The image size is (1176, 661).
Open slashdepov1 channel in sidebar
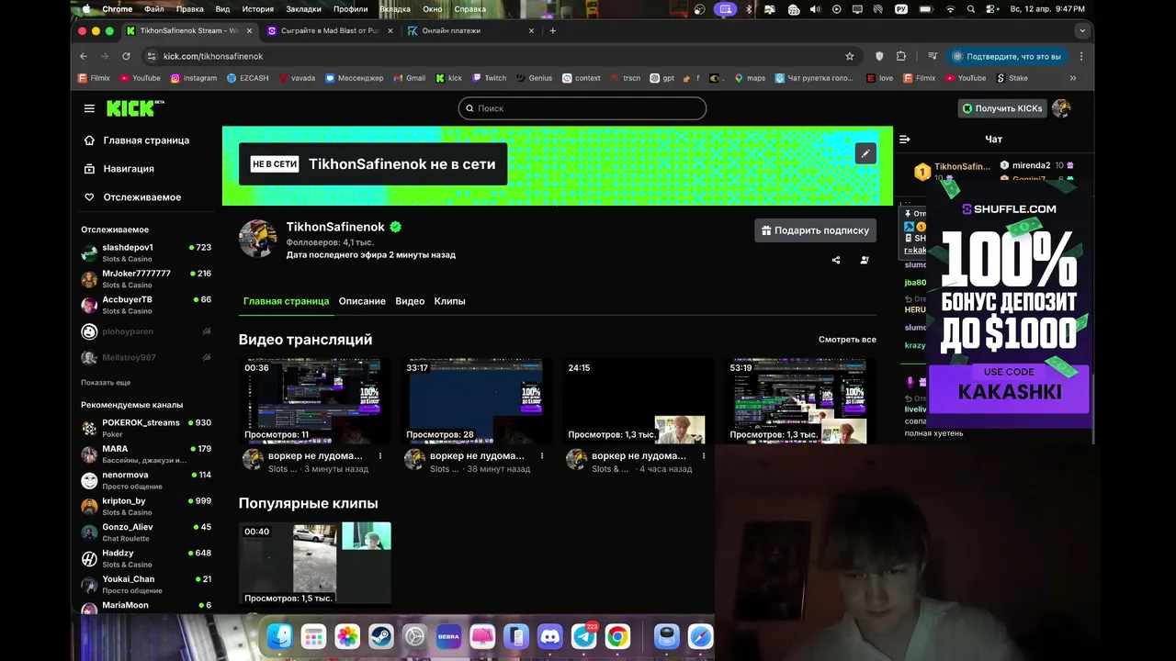click(147, 252)
